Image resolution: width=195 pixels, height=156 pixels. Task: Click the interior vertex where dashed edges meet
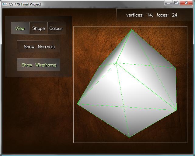[116, 63]
